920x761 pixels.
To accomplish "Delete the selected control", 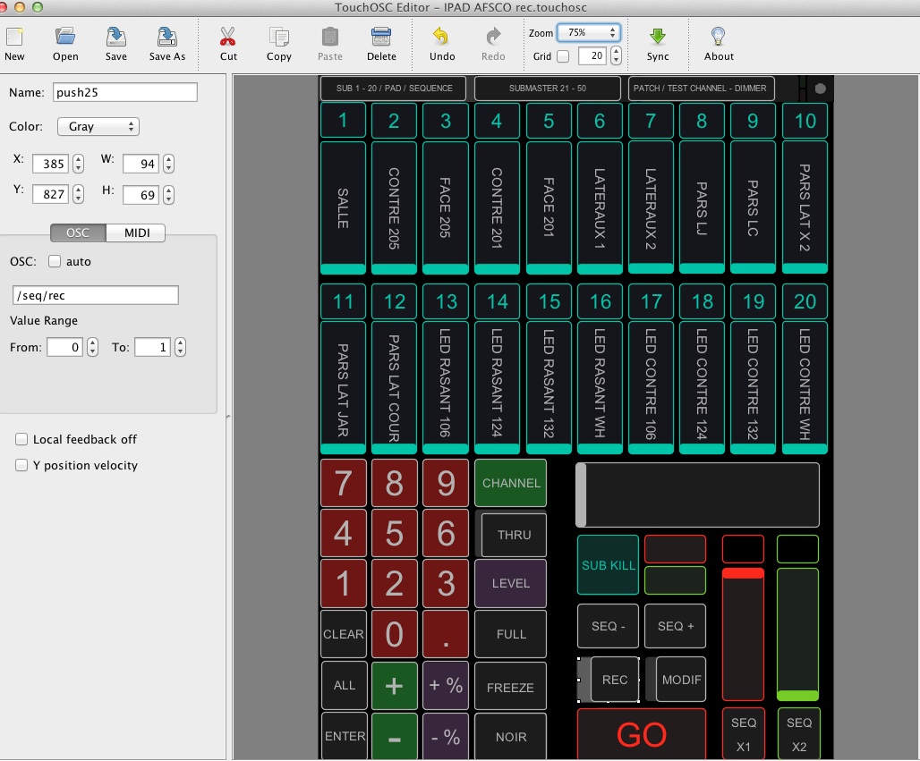I will 381,38.
